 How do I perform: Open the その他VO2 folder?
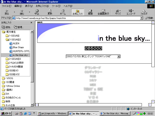[13, 74]
